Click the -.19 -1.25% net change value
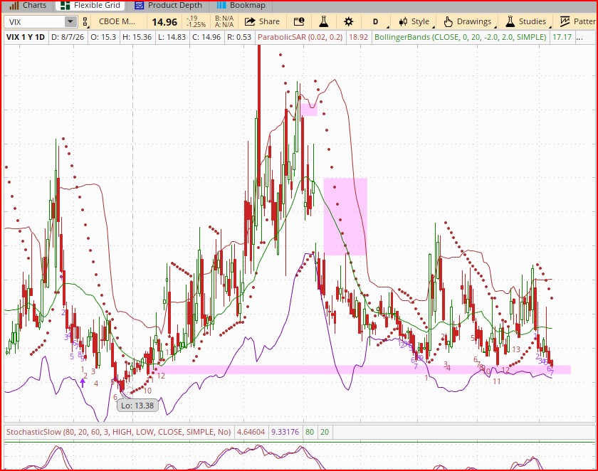The image size is (598, 471). [x=196, y=22]
